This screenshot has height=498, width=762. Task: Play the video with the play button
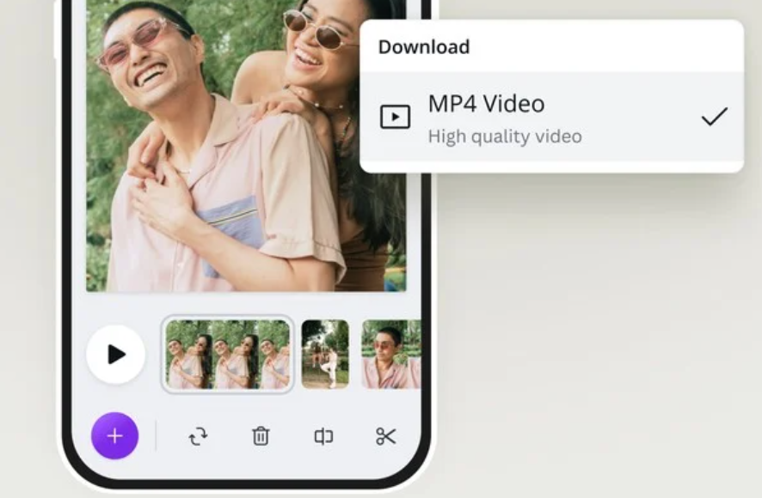tap(115, 355)
